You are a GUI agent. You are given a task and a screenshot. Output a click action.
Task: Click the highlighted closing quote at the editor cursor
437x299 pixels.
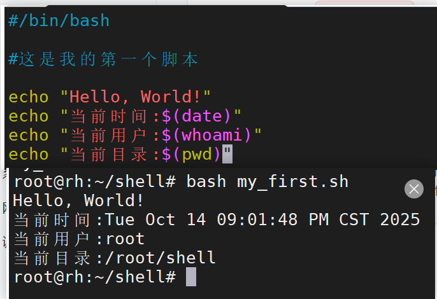coord(228,154)
